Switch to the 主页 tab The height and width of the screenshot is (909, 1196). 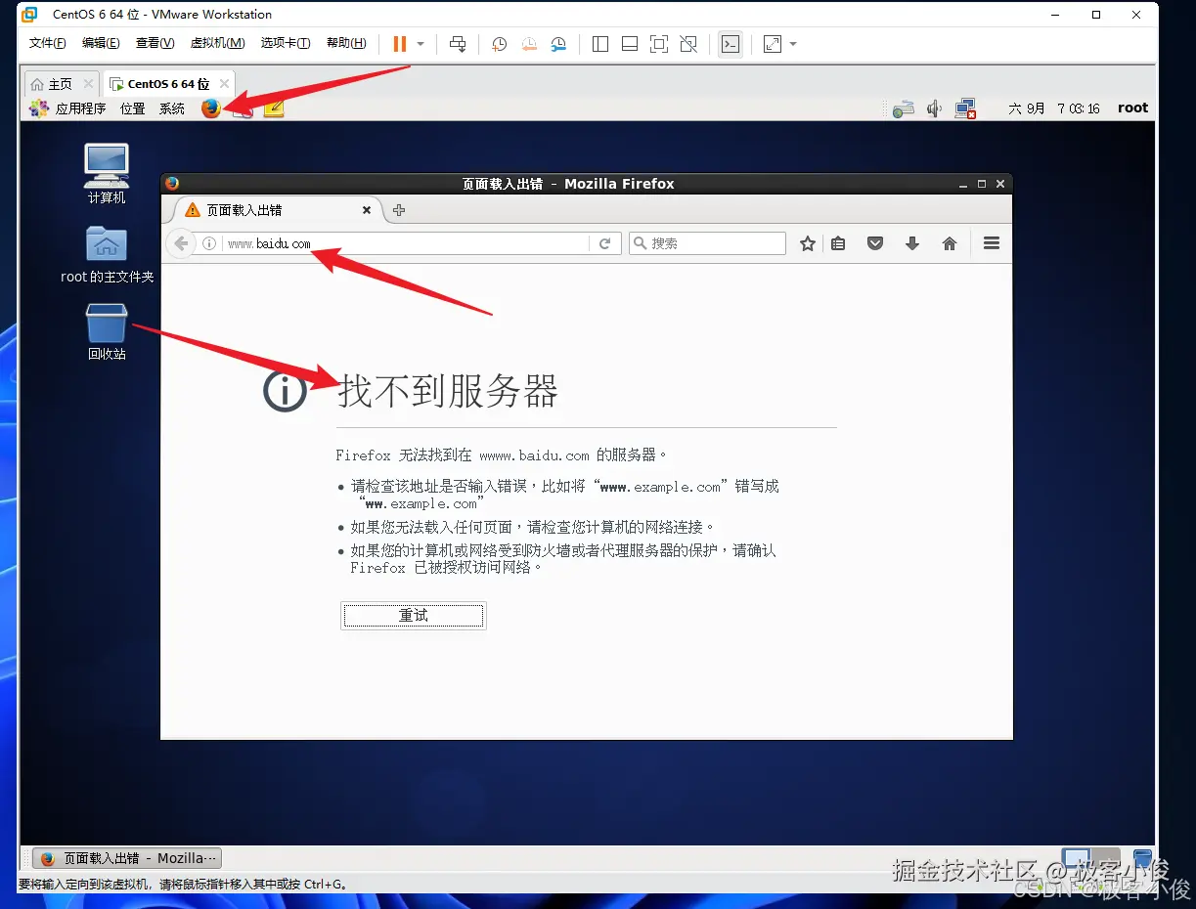coord(53,84)
